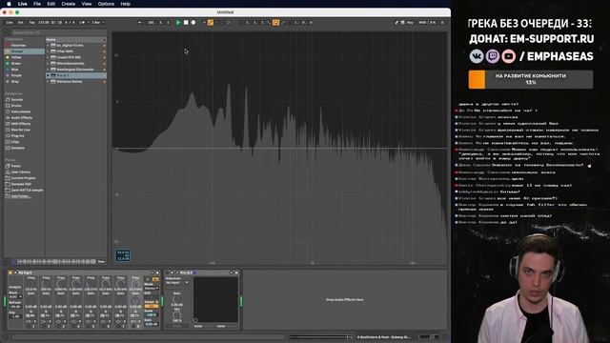This screenshot has height=343, width=610.
Task: Open the Live application menu
Action: pyautogui.click(x=23, y=4)
